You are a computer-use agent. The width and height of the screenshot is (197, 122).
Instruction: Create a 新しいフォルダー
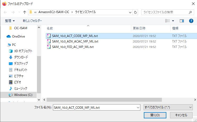click(32, 21)
